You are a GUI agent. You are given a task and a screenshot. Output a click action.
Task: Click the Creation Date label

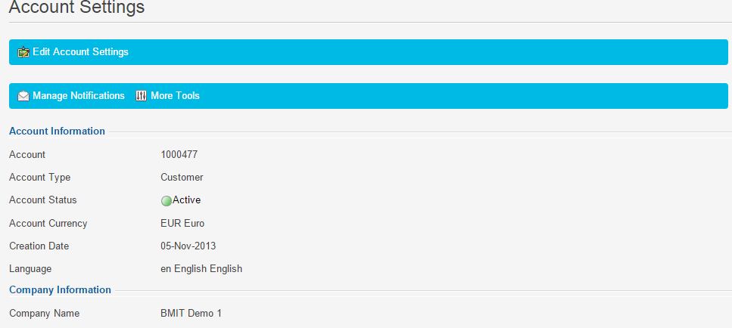click(39, 246)
